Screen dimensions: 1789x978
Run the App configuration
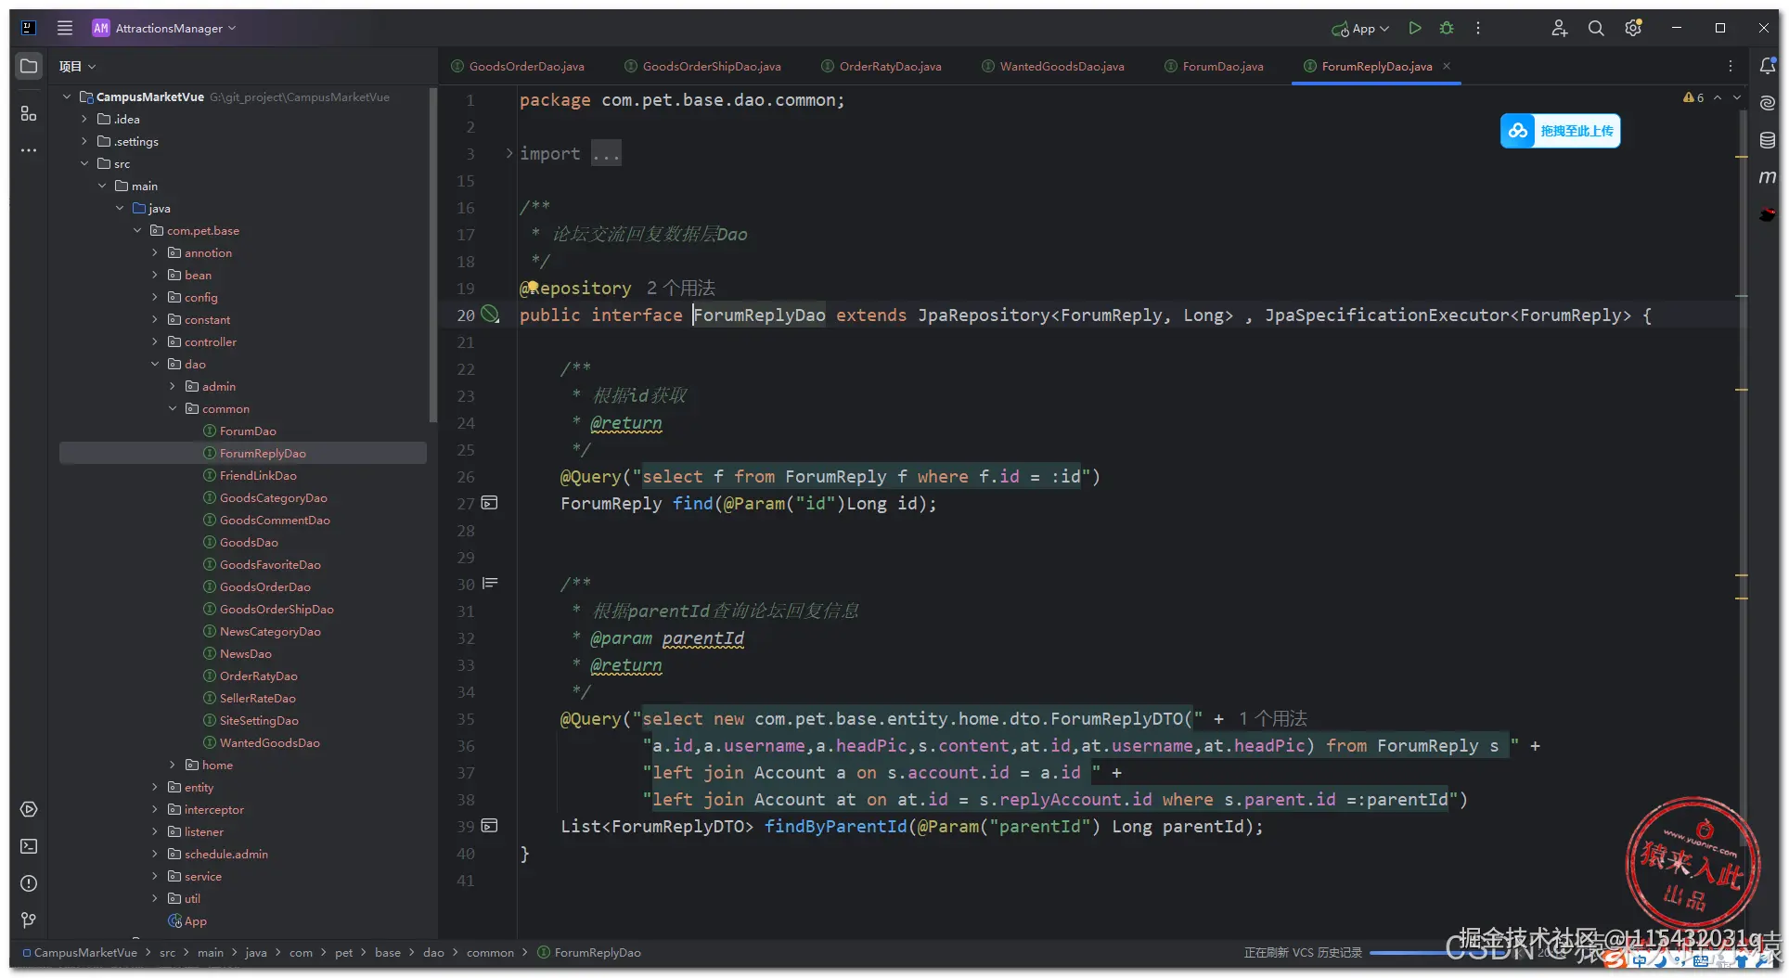tap(1415, 28)
